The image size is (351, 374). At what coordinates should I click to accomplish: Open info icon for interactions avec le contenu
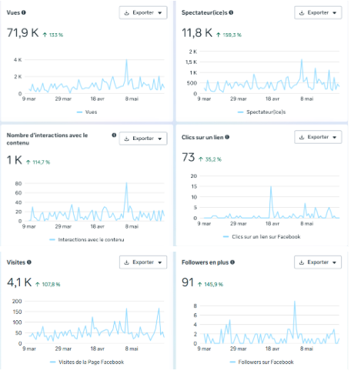click(x=114, y=135)
